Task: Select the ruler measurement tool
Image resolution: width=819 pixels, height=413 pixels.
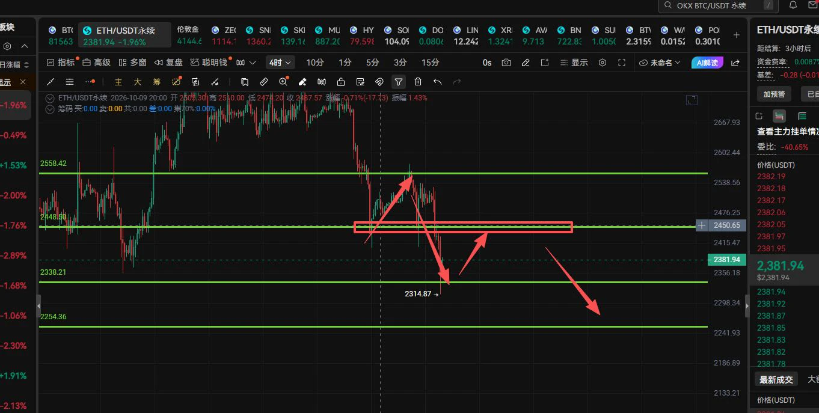Action: point(264,82)
